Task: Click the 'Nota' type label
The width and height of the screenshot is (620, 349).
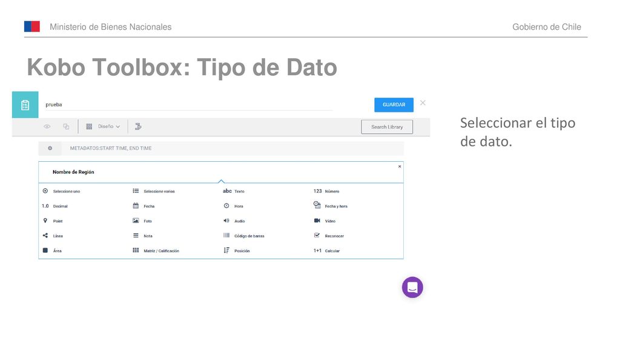Action: [148, 236]
